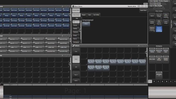The image size is (176, 99).
Task: Filter Show Library by Fixtures
Action: tap(76, 25)
